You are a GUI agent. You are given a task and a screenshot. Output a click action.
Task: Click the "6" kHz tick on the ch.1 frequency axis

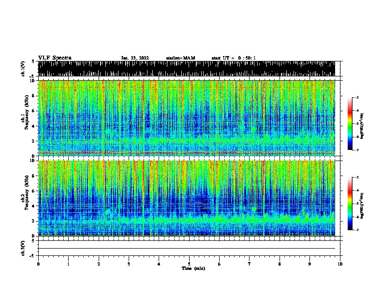(x=34, y=111)
